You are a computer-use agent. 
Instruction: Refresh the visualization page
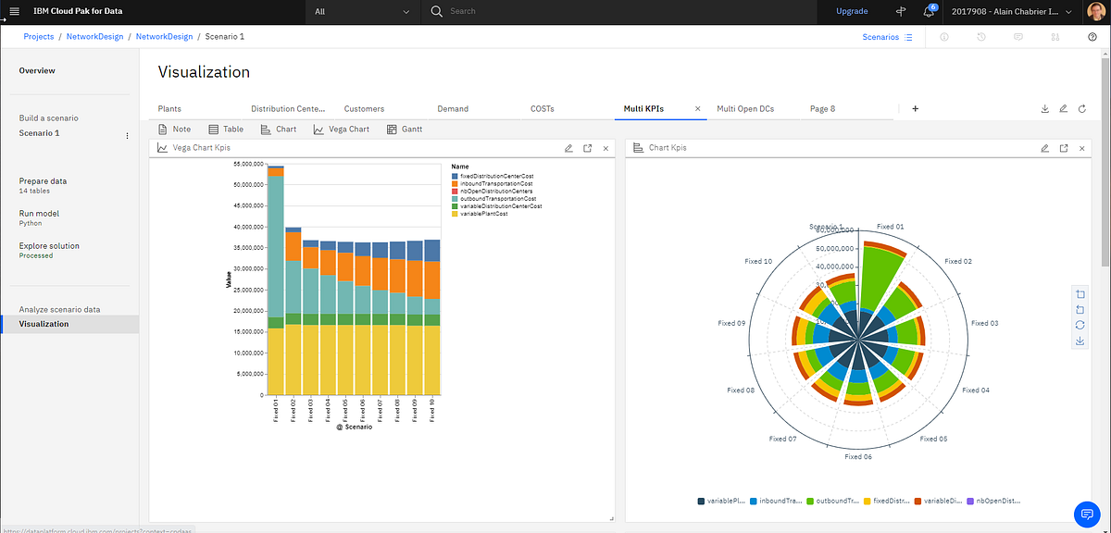pyautogui.click(x=1082, y=108)
